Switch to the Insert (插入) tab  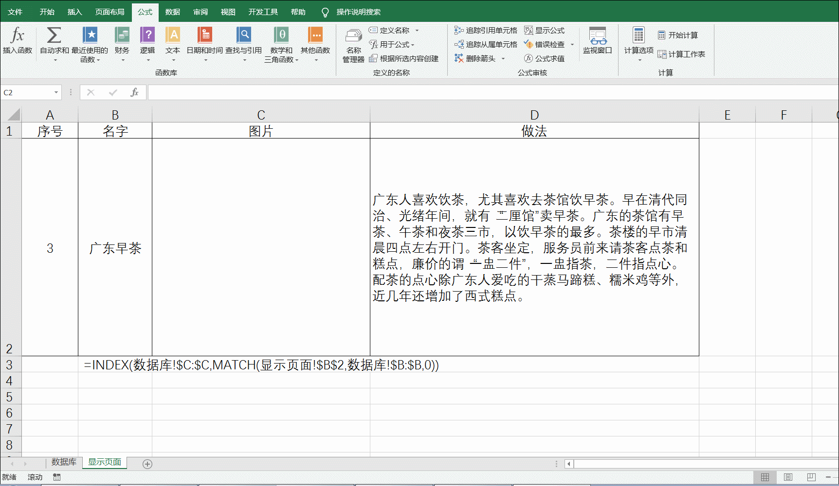74,12
